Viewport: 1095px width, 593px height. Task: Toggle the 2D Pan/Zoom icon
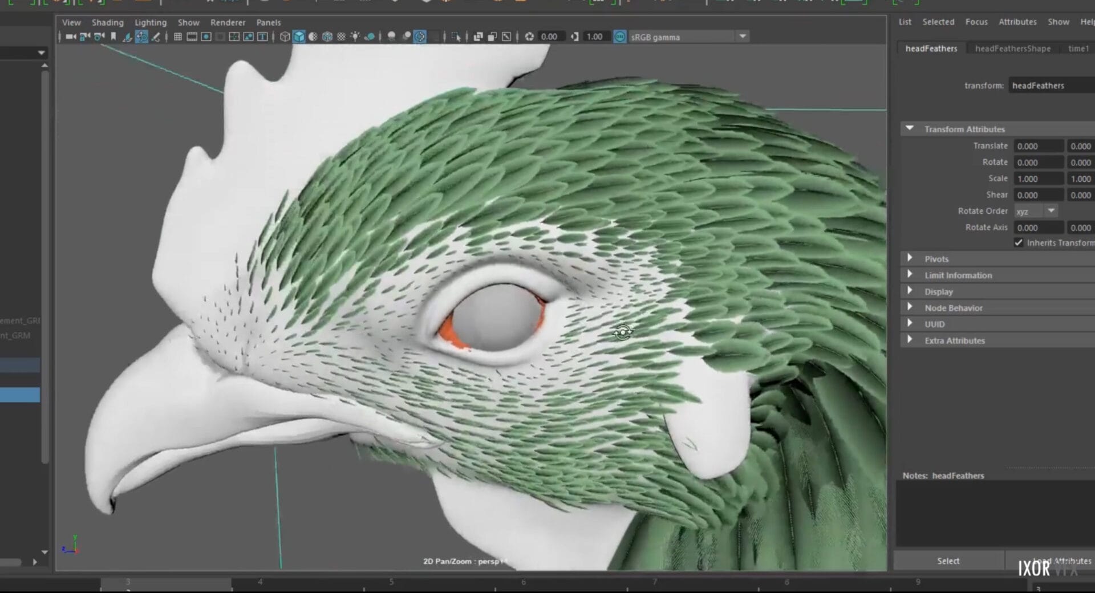(x=141, y=37)
